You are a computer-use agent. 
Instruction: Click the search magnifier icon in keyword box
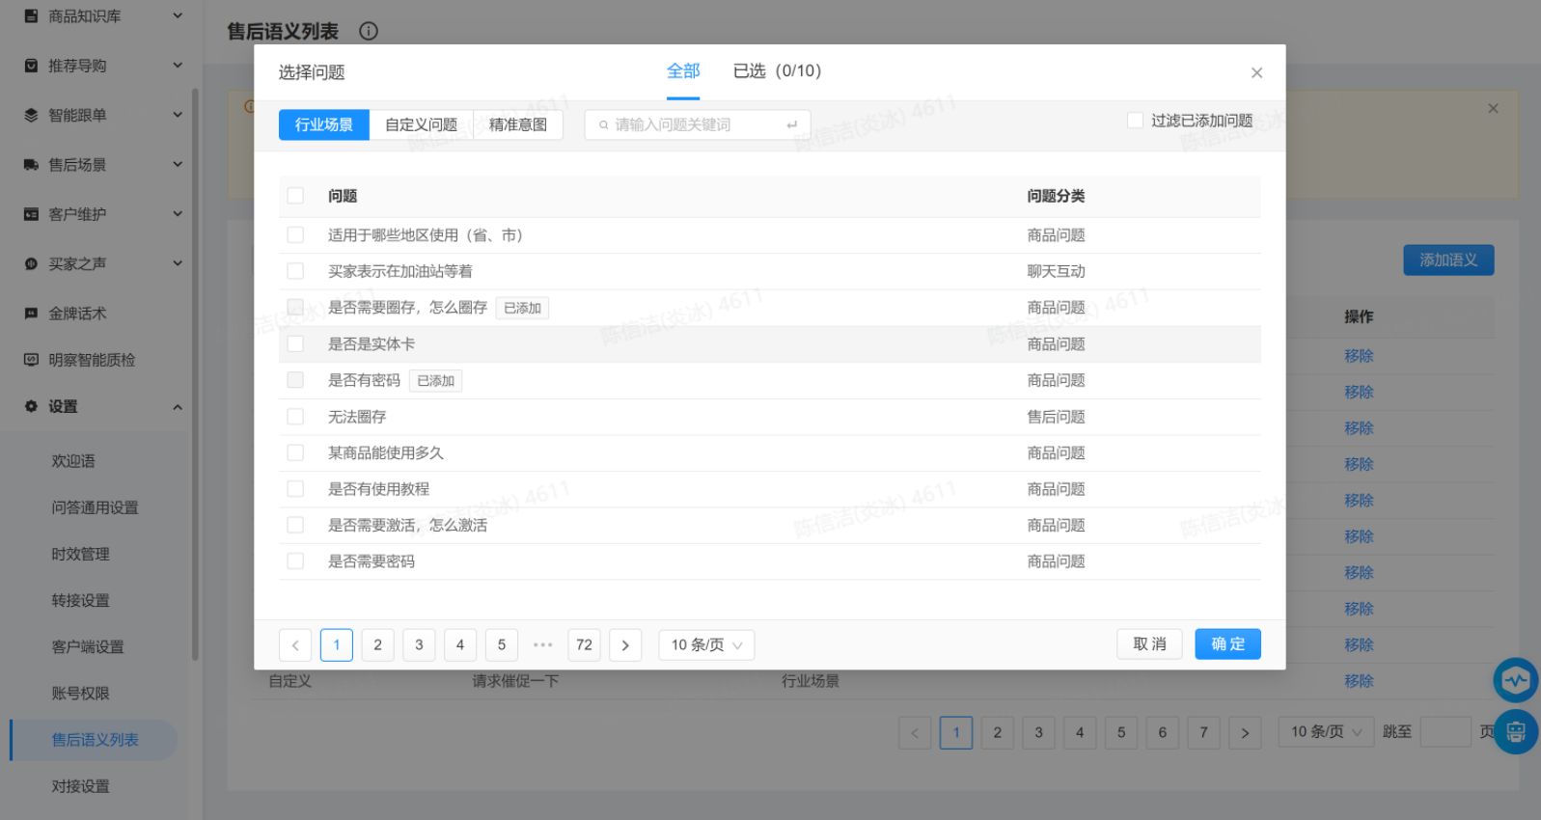click(x=604, y=124)
